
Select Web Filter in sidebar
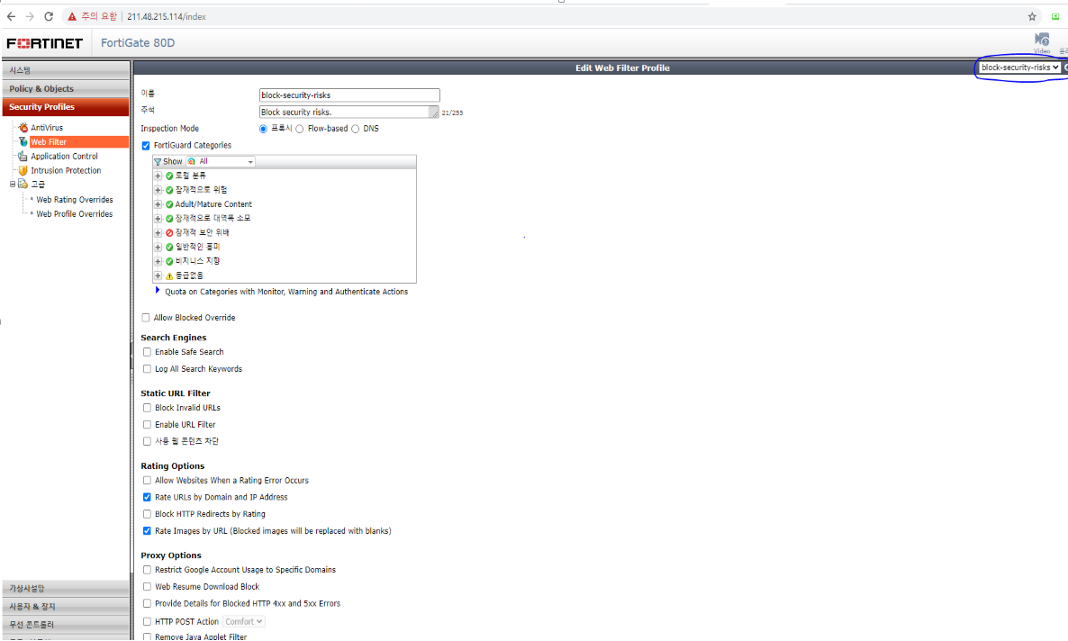(x=78, y=141)
